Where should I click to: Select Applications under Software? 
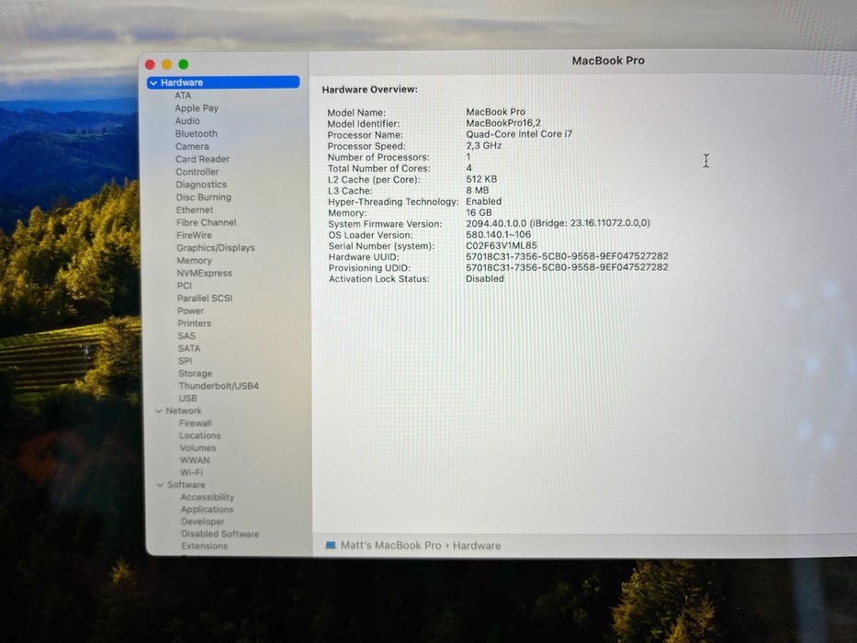(208, 510)
